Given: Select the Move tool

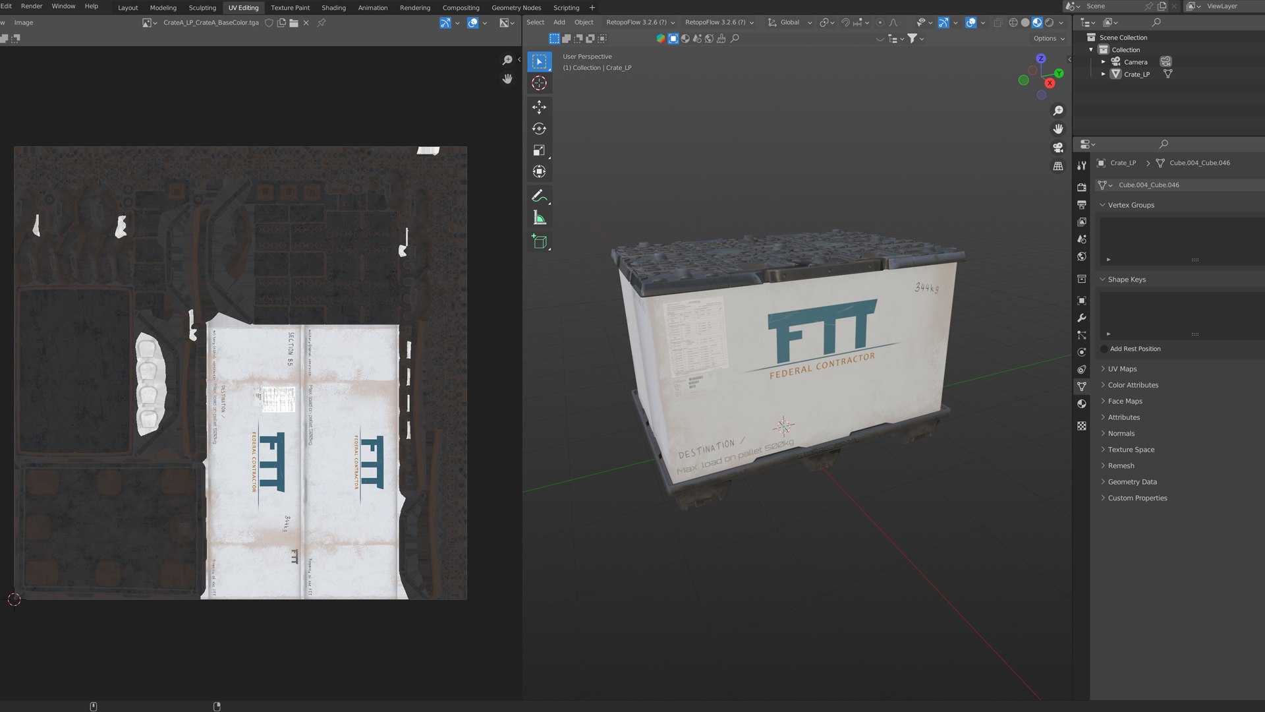Looking at the screenshot, I should coord(539,107).
